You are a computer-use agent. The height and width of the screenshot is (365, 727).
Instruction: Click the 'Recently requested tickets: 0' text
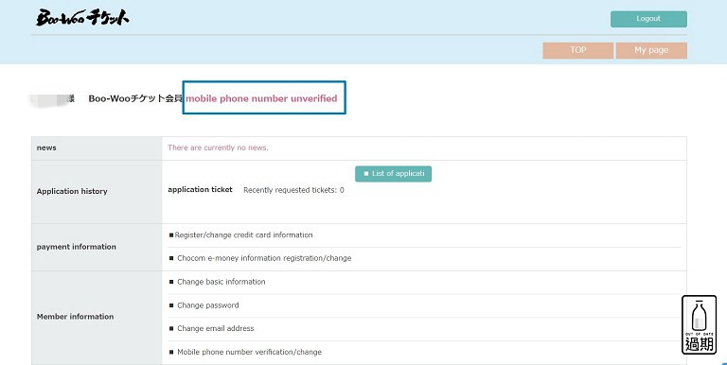293,190
